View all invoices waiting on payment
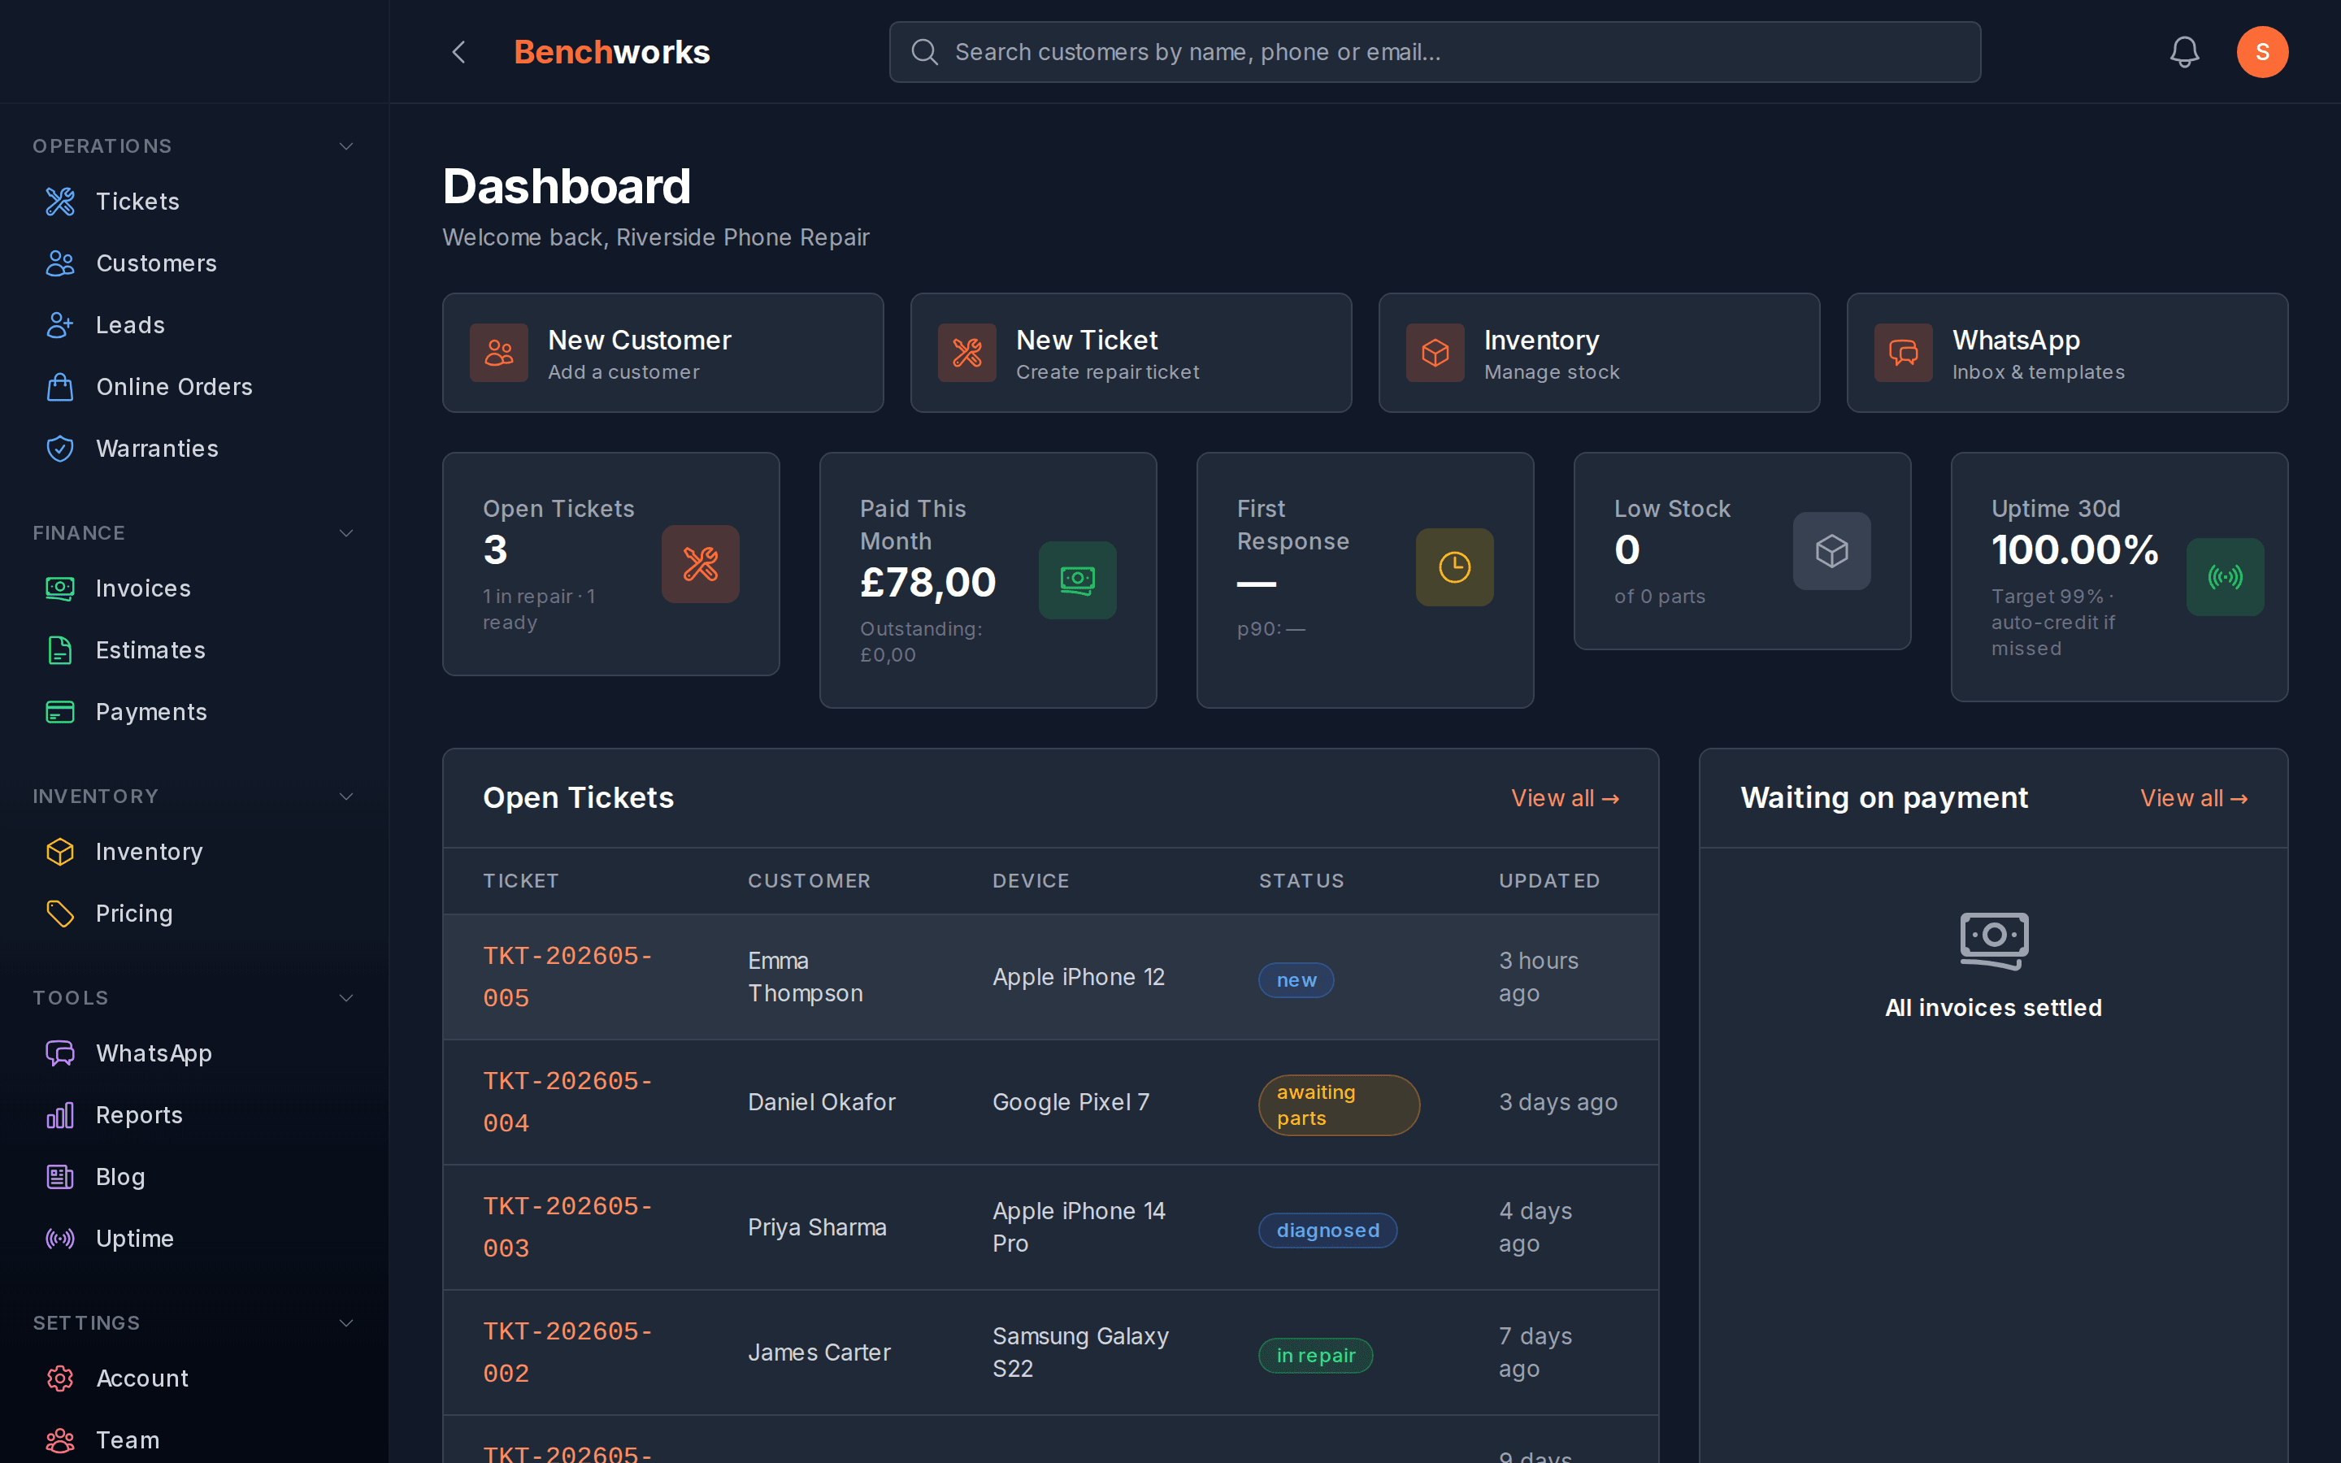This screenshot has width=2341, height=1463. 2194,798
